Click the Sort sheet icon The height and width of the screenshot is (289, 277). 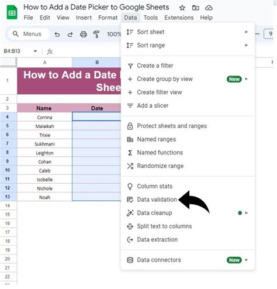tap(130, 32)
